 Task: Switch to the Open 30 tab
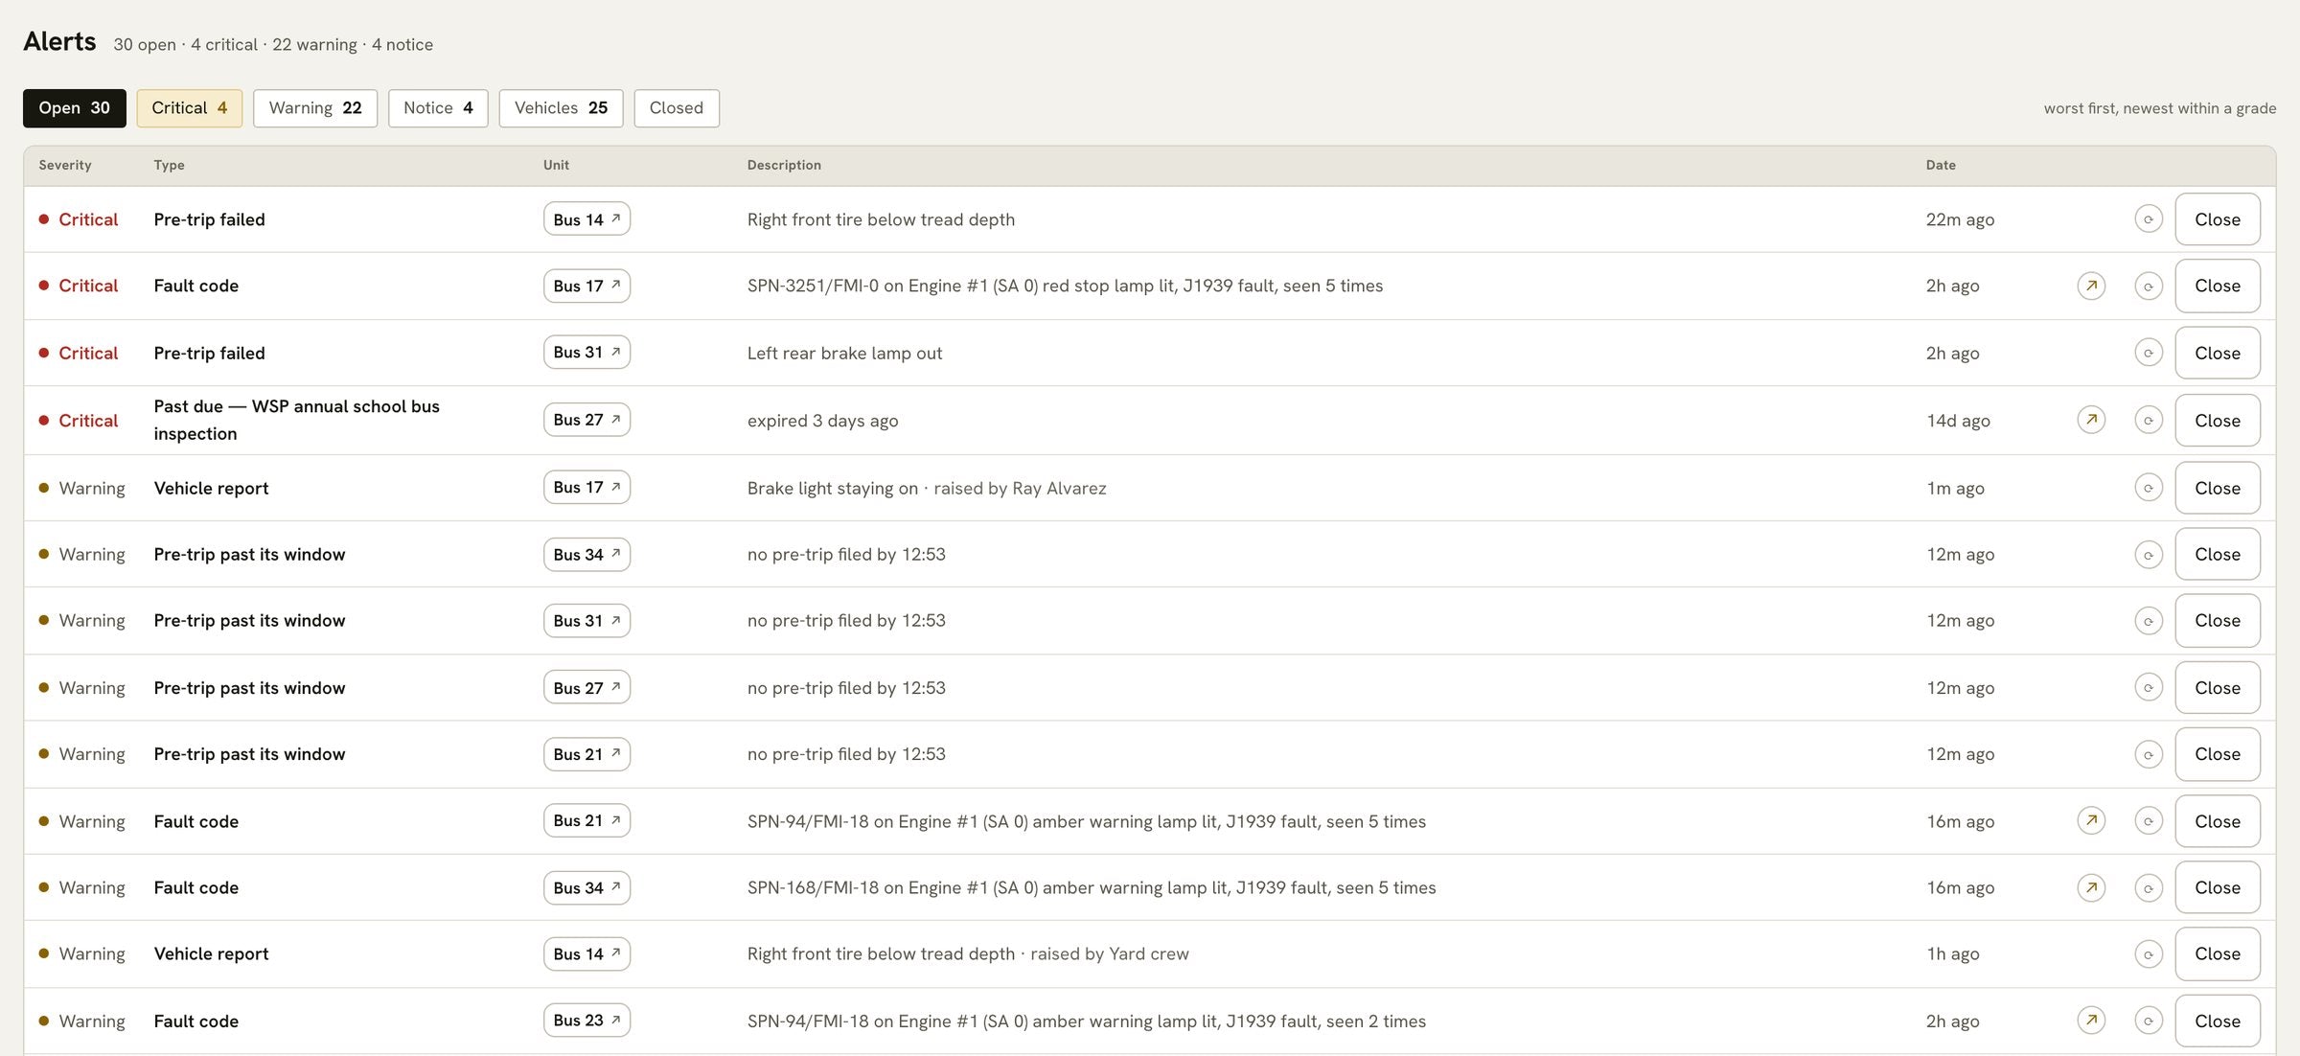click(x=75, y=108)
